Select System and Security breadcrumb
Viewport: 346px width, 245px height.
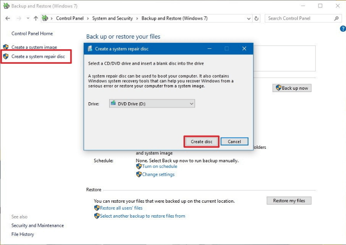tap(112, 19)
